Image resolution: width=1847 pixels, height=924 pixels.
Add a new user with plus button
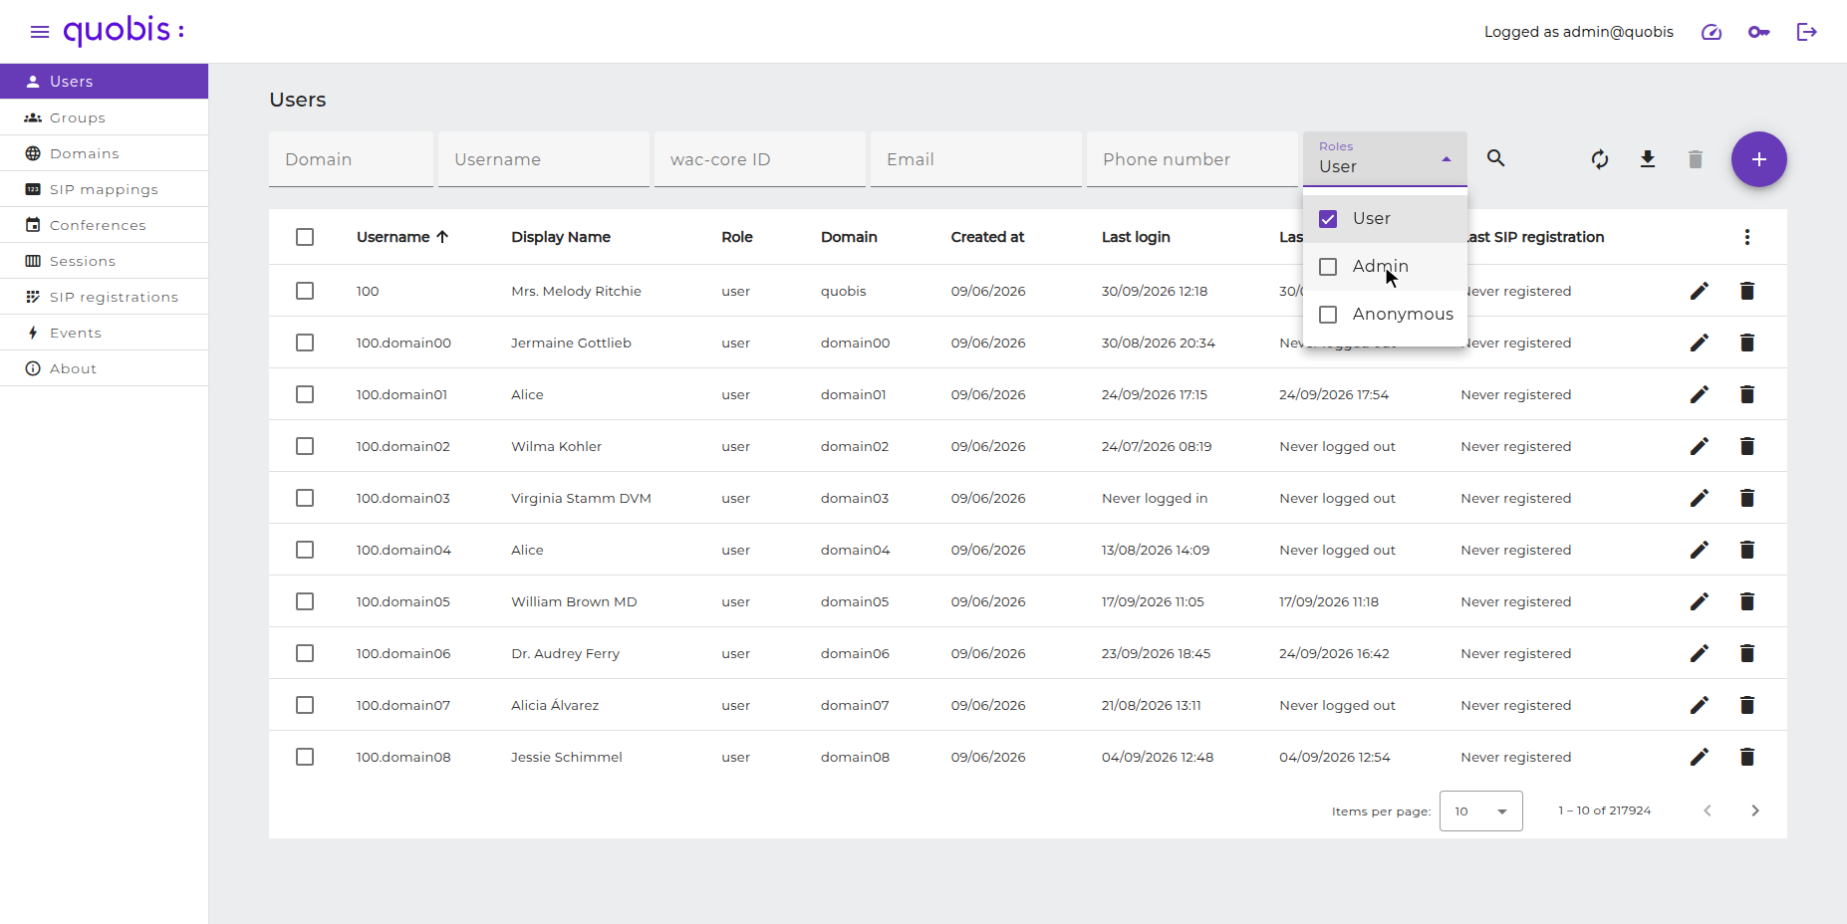[x=1759, y=159]
